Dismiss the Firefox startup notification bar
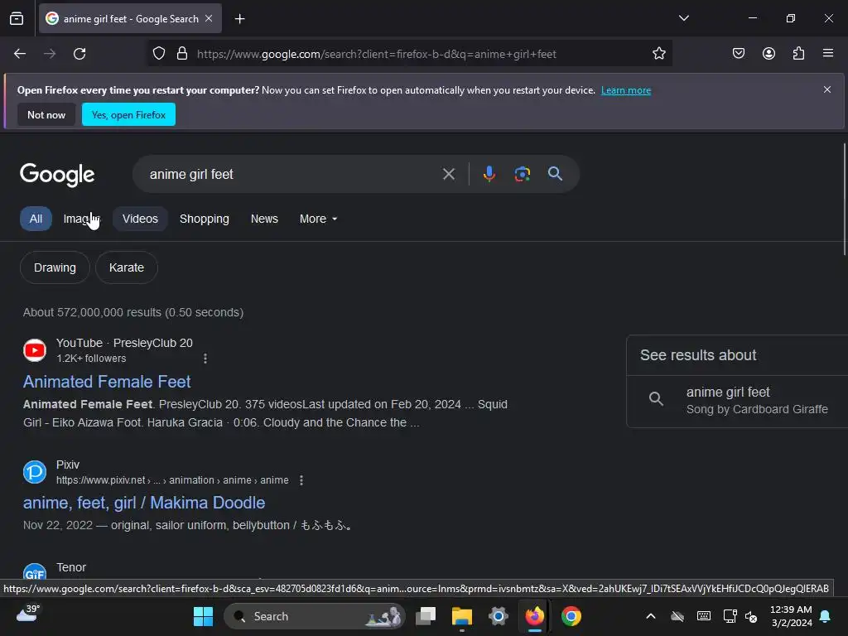The height and width of the screenshot is (636, 848). (827, 89)
